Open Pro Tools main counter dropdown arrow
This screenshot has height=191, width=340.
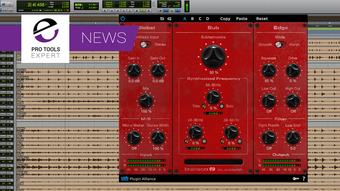[46, 5]
